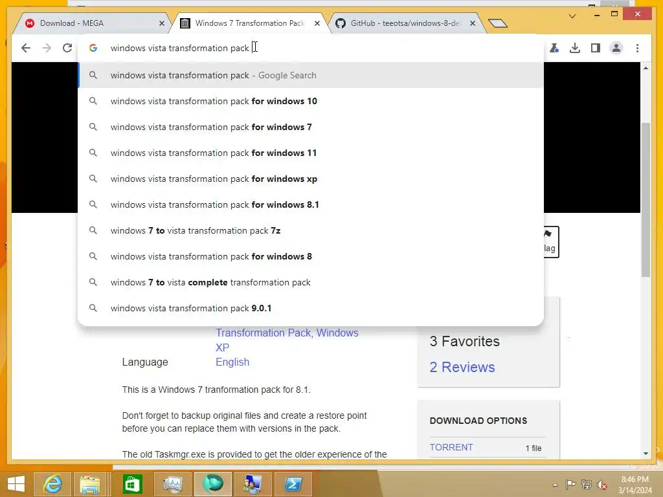The image size is (663, 497).
Task: Minimize the browser window
Action: click(x=597, y=15)
